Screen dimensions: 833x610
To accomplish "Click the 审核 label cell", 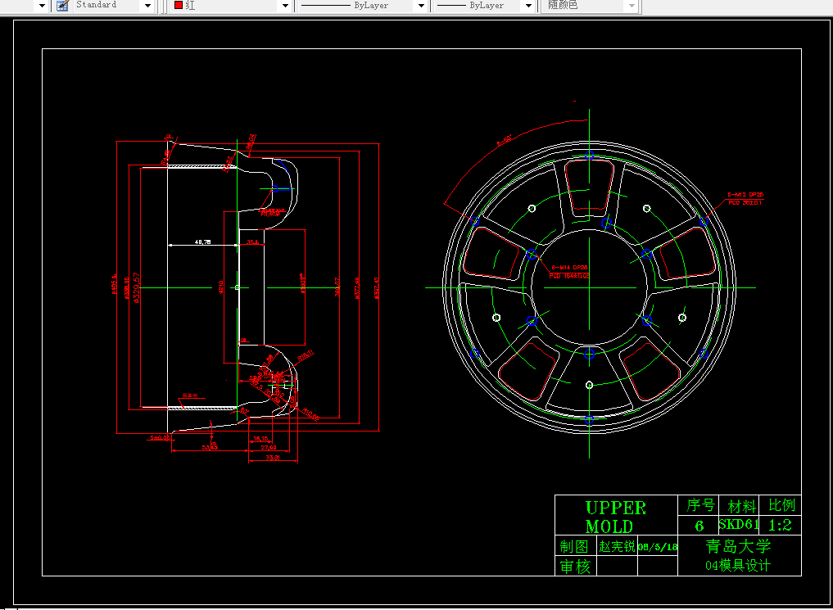I will pyautogui.click(x=575, y=567).
